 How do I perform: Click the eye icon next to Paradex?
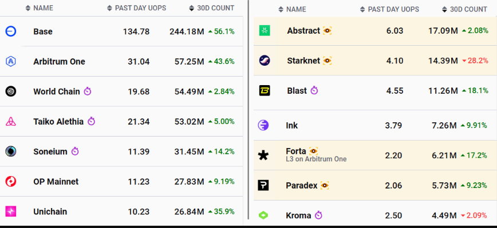pyautogui.click(x=325, y=186)
